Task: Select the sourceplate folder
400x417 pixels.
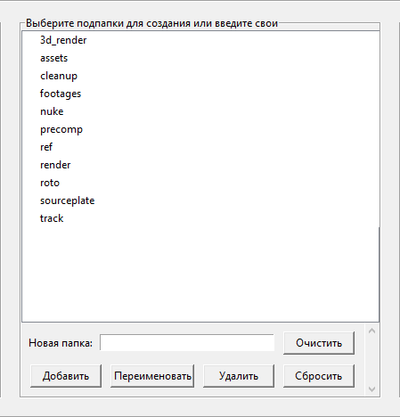Action: tap(68, 200)
